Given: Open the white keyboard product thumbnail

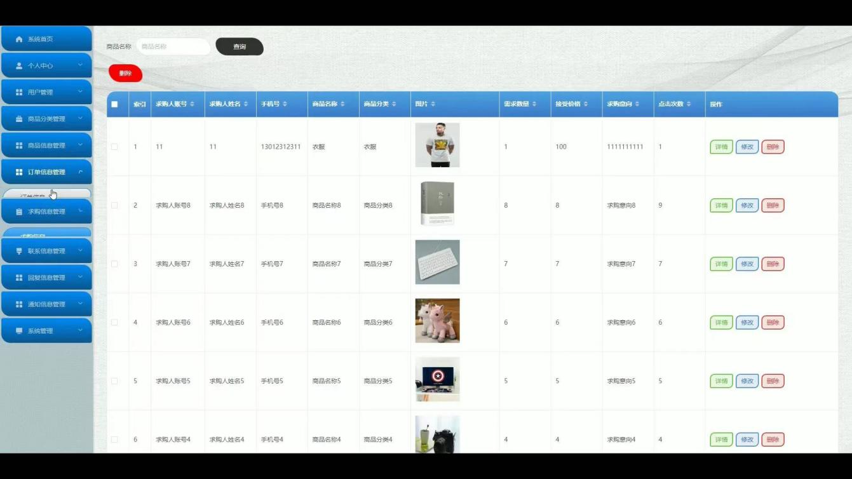Looking at the screenshot, I should point(437,262).
